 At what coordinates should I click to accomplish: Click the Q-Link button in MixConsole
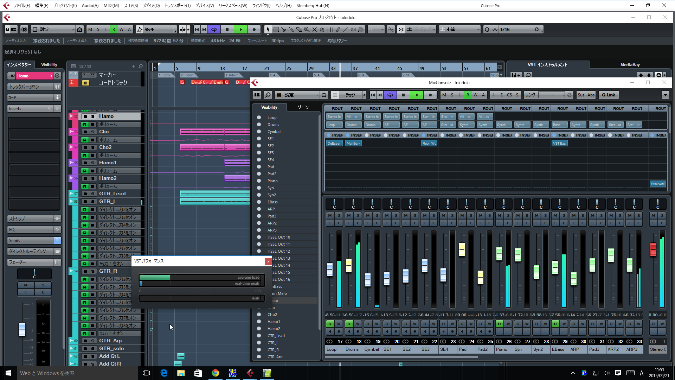tap(608, 95)
